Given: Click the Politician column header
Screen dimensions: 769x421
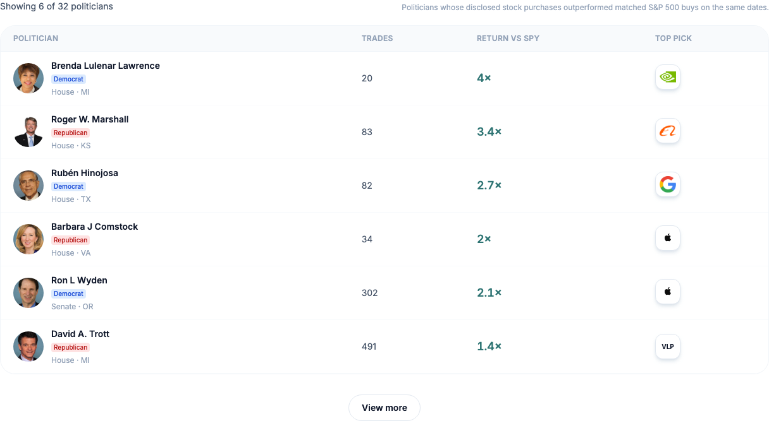Looking at the screenshot, I should 35,39.
